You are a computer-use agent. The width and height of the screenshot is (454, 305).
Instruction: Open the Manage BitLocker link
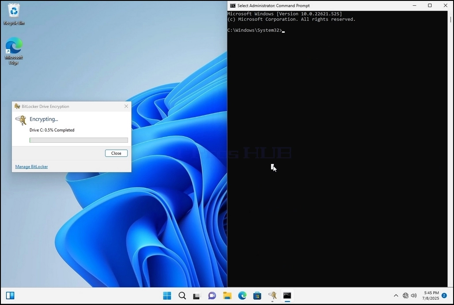tap(31, 166)
